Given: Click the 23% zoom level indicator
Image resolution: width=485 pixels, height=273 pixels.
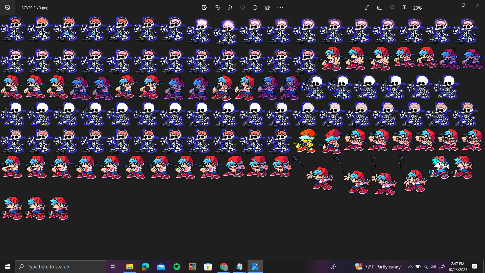Looking at the screenshot, I should coord(417,8).
